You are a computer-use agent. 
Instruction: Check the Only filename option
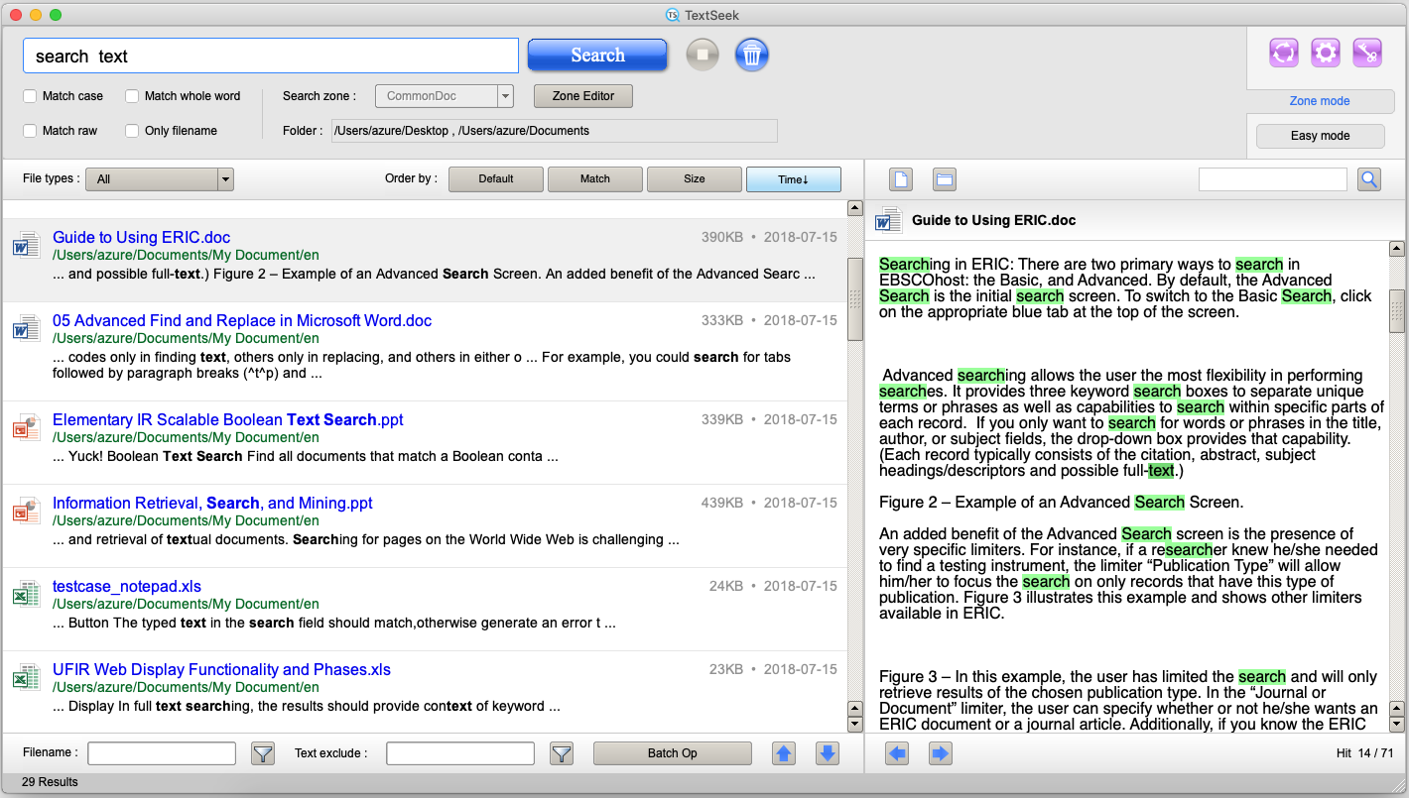tap(132, 131)
